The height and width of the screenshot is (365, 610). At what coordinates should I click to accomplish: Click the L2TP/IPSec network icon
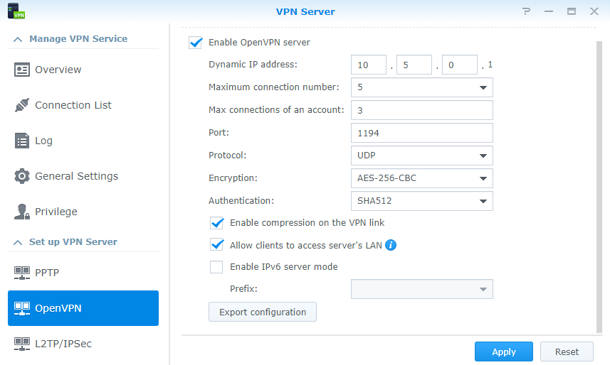22,344
